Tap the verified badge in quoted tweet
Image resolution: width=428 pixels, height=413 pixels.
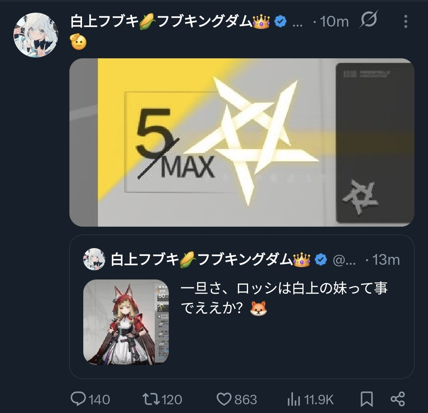(321, 260)
